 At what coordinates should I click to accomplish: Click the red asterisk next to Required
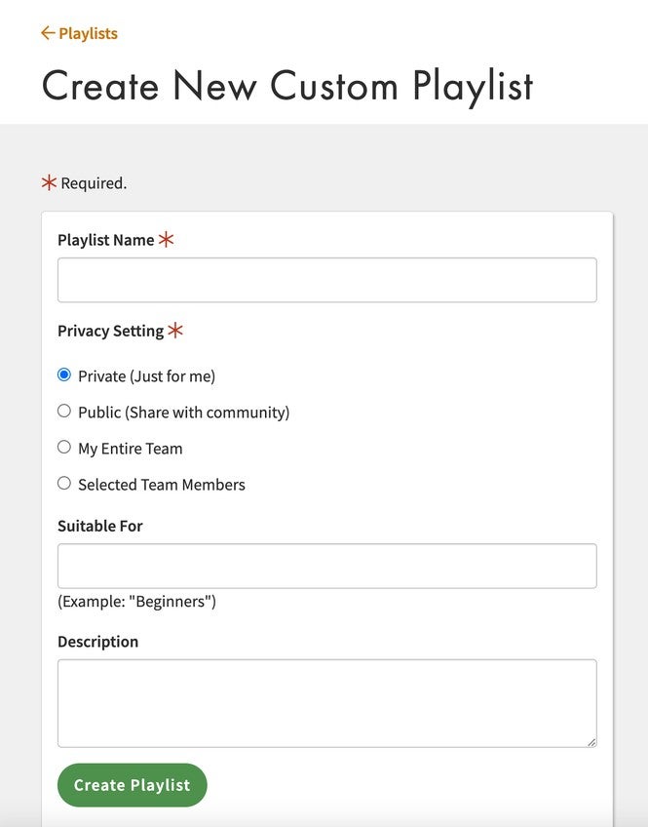49,182
